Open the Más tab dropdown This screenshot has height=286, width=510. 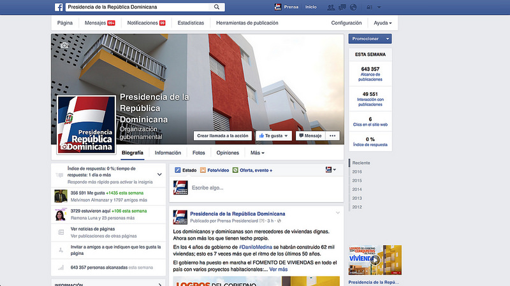pyautogui.click(x=258, y=153)
